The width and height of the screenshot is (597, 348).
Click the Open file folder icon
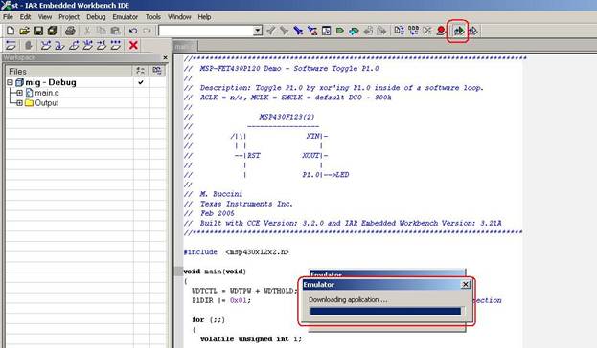pos(24,31)
